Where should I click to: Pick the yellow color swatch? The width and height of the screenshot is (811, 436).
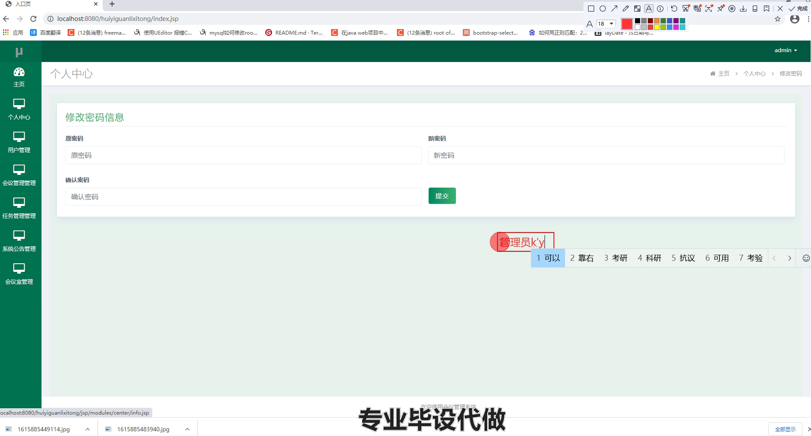click(x=657, y=27)
